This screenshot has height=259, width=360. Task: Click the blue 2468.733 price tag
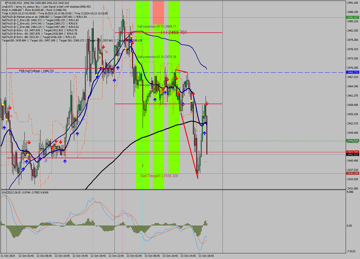click(353, 72)
